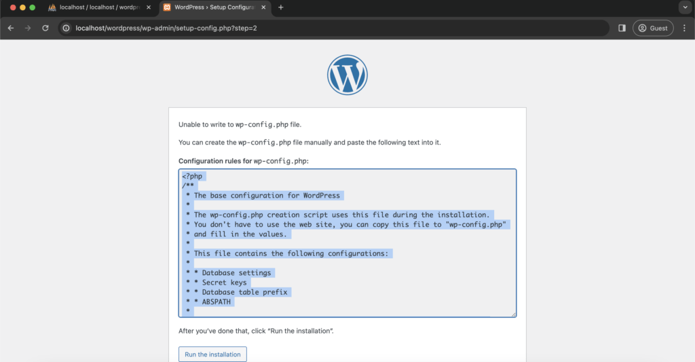
Task: Click the textarea resize handle corner
Action: (513, 314)
